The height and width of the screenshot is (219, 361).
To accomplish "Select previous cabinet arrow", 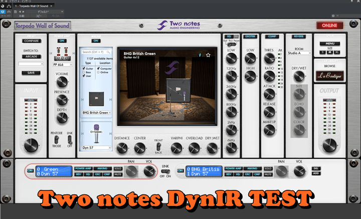I will click(x=82, y=99).
